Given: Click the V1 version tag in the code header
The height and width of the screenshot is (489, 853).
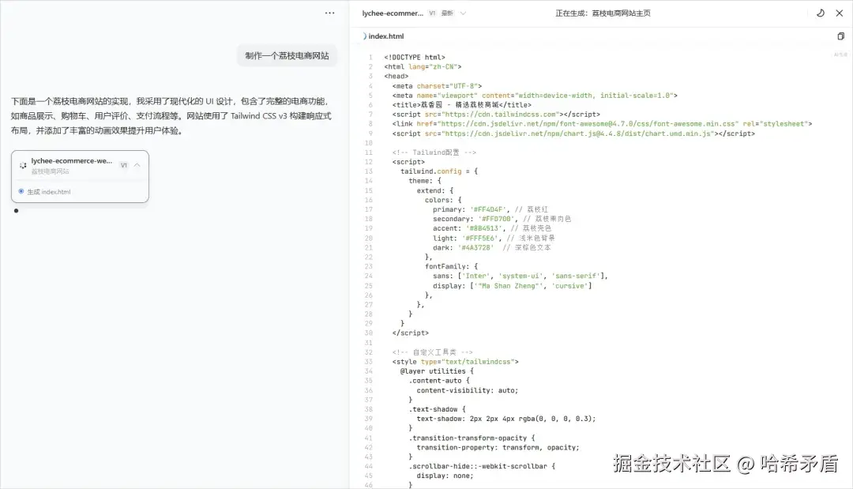Looking at the screenshot, I should [x=432, y=13].
